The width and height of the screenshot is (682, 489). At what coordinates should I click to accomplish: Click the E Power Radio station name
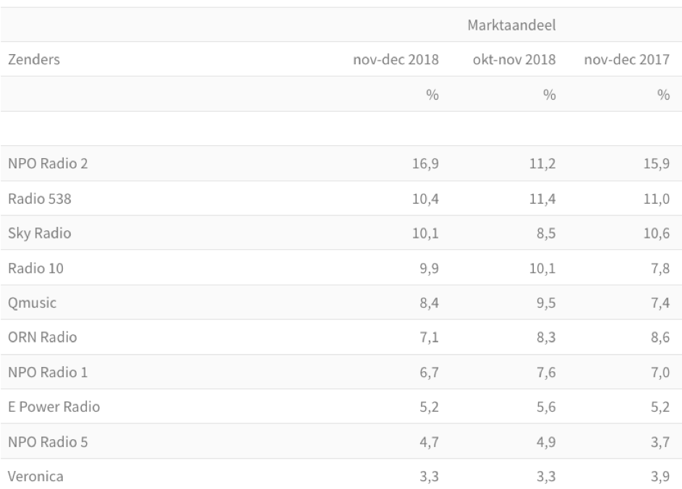(54, 407)
